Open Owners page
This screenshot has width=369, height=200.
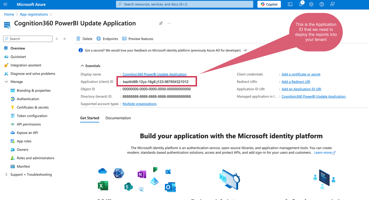(x=22, y=150)
